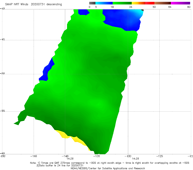Click the word 'descending' in the title
This screenshot has width=193, height=170.
coord(54,4)
